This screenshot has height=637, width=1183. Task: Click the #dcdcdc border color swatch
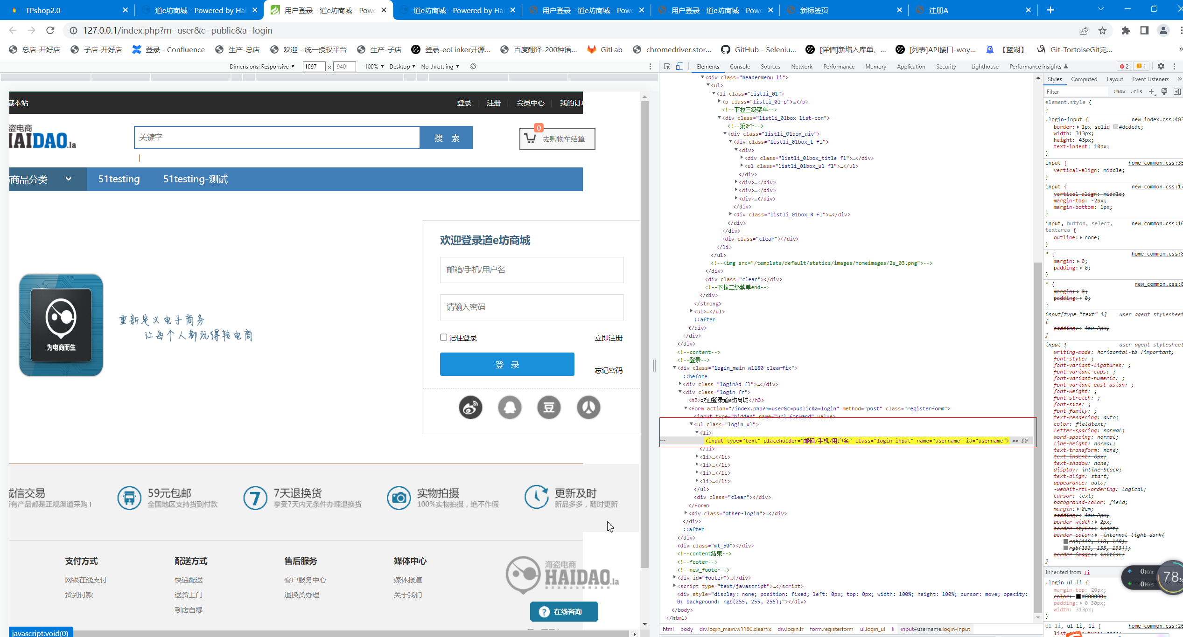(x=1116, y=127)
